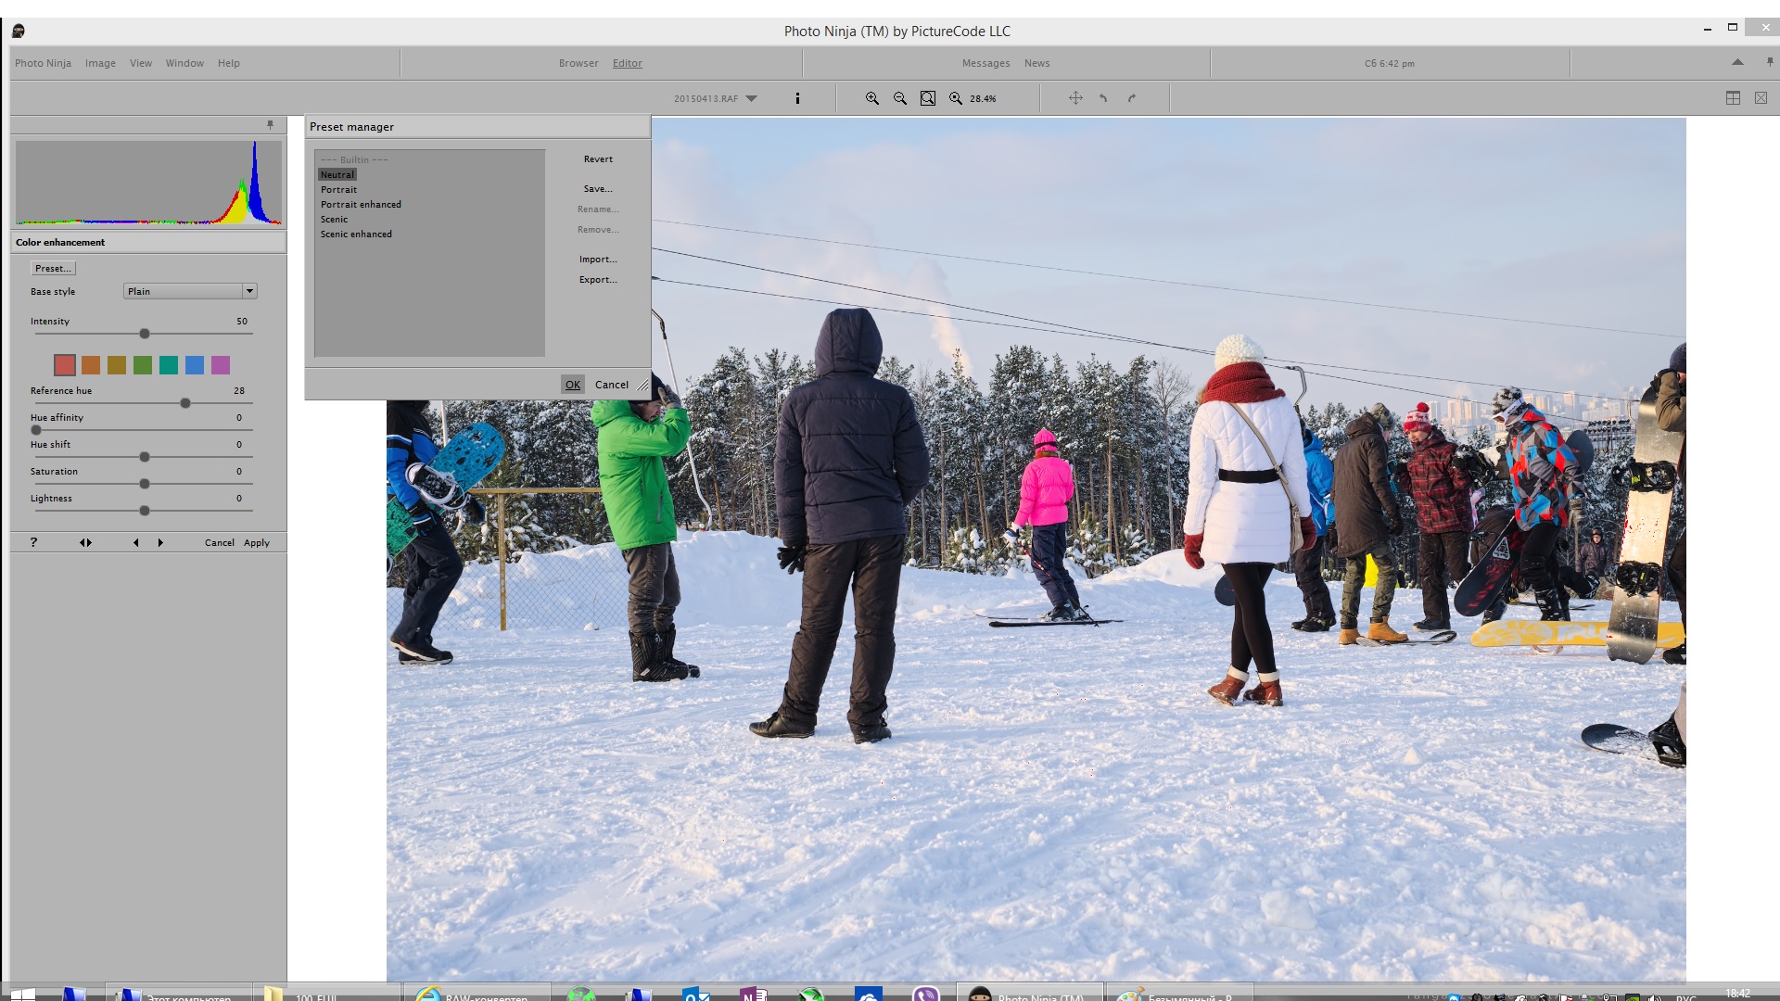The image size is (1780, 1001).
Task: Click Revert in Preset manager
Action: coord(598,159)
